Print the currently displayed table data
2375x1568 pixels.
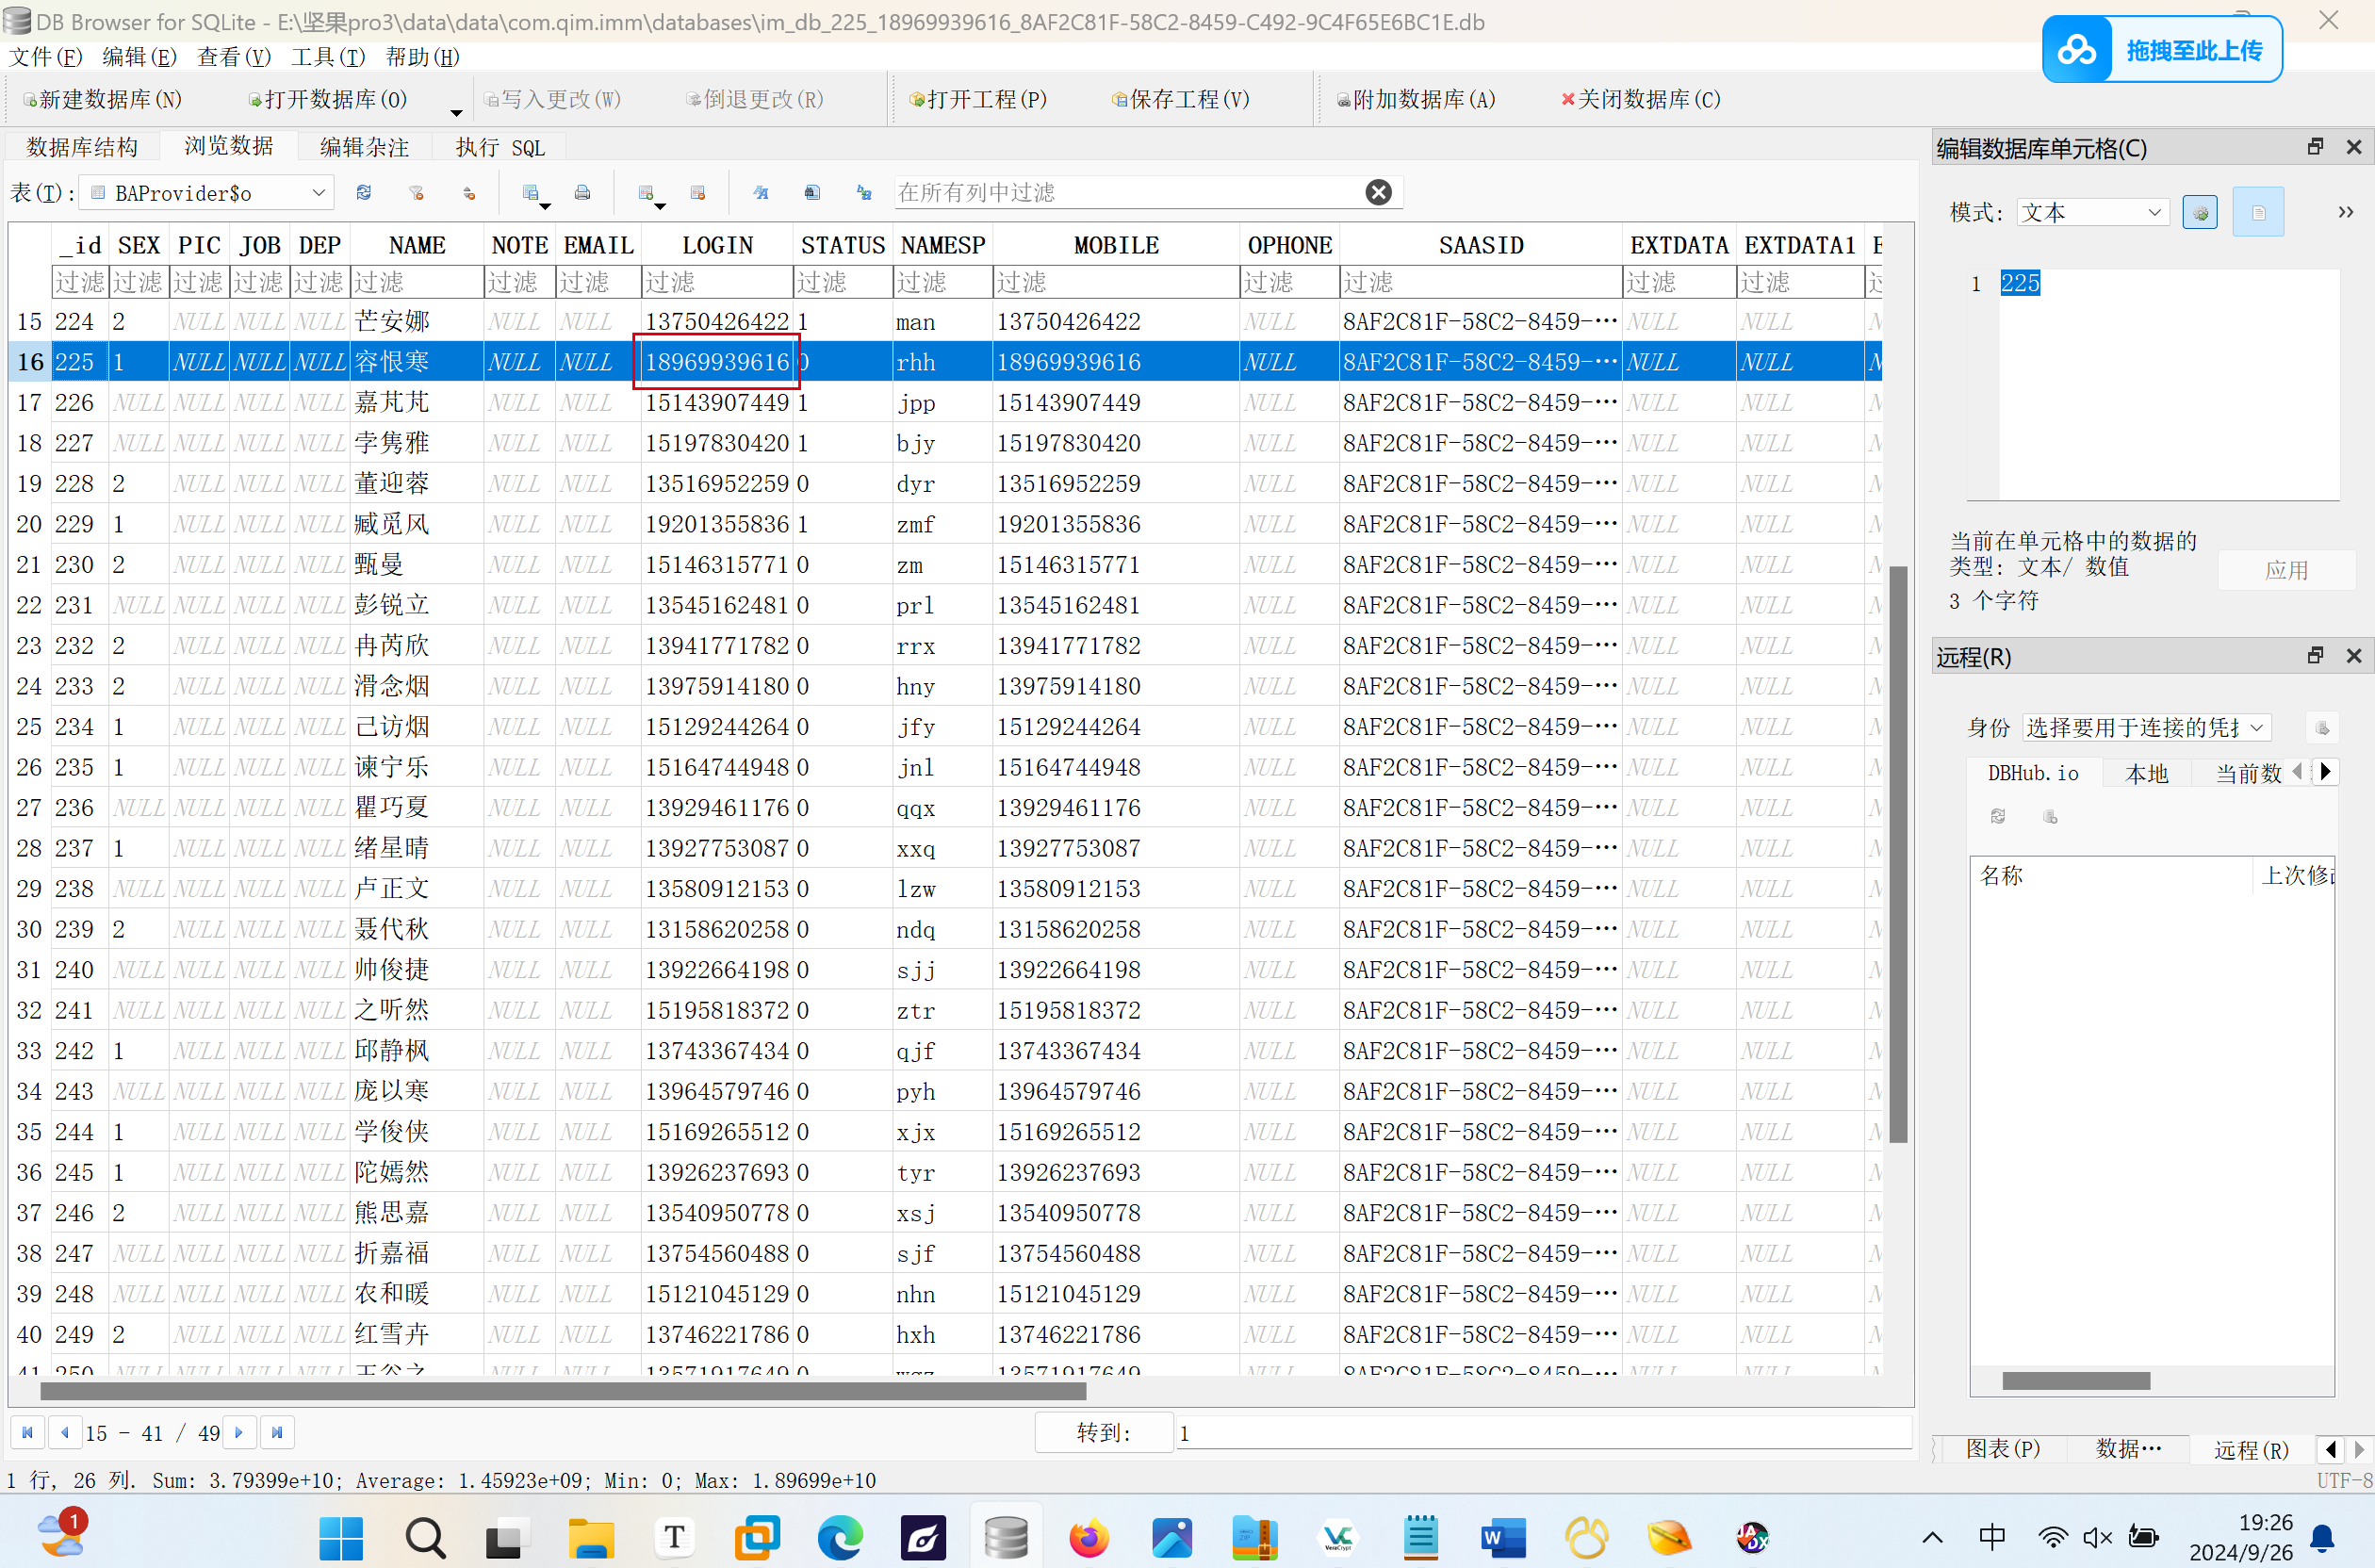(582, 192)
